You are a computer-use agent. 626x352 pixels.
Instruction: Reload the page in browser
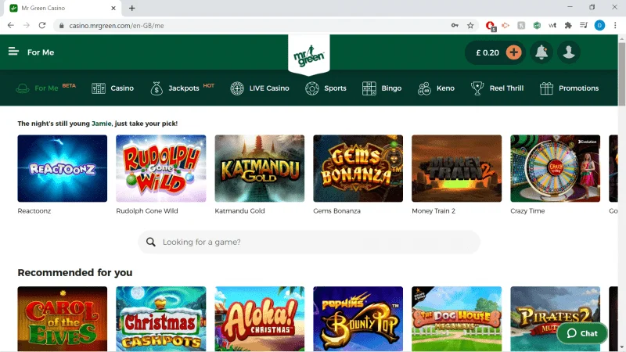coord(42,26)
